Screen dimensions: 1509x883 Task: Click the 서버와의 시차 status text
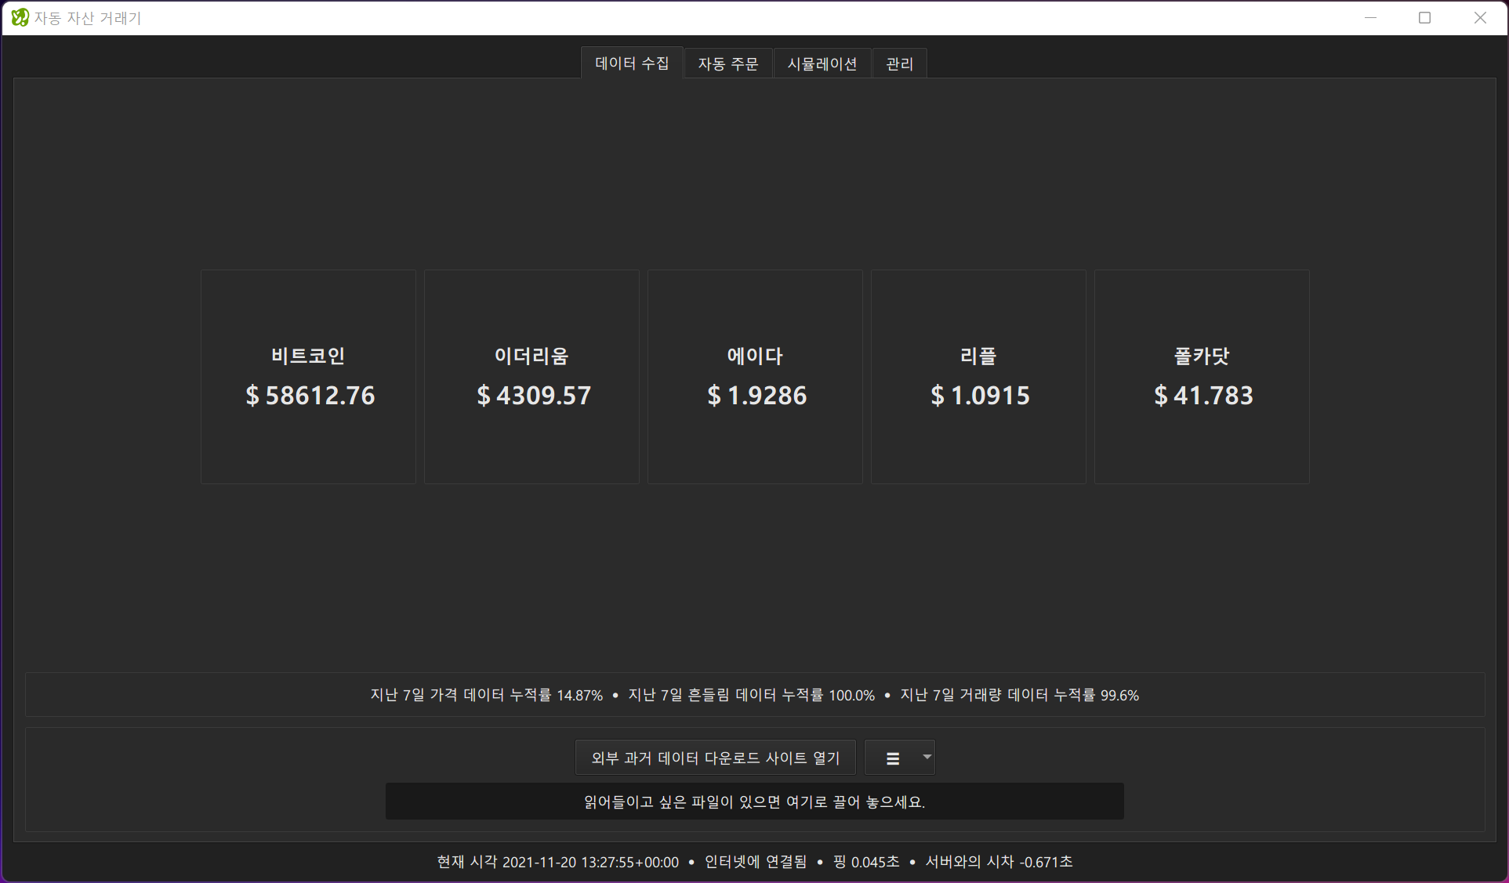[x=999, y=862]
